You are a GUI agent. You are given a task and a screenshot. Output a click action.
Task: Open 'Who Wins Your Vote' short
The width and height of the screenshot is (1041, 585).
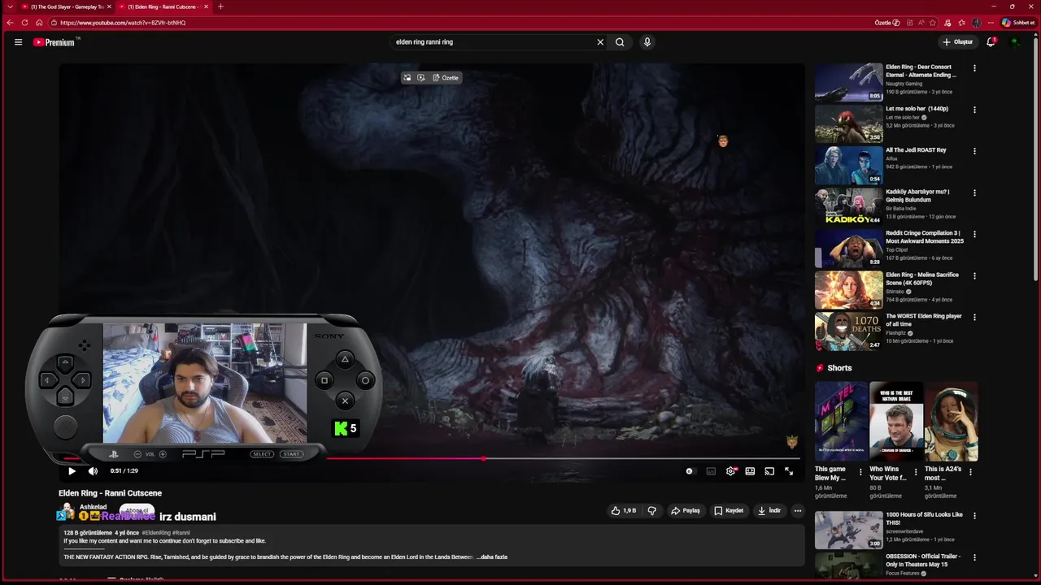[x=895, y=421]
